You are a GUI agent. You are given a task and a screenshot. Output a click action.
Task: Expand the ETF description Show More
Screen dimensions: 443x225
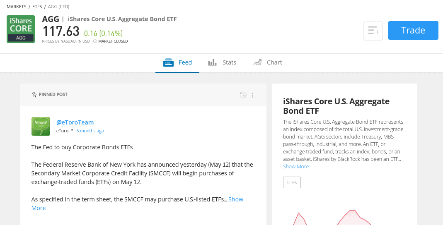tap(296, 166)
